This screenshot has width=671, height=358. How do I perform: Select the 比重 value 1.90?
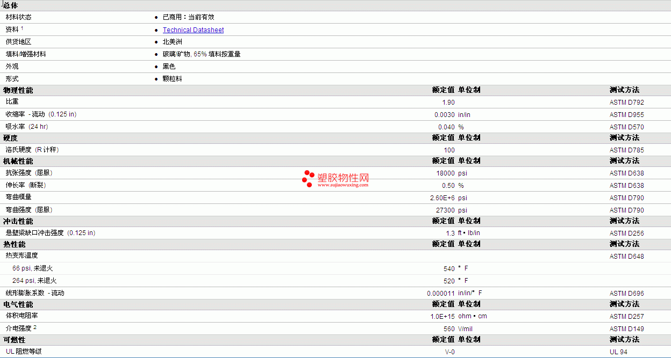click(448, 103)
